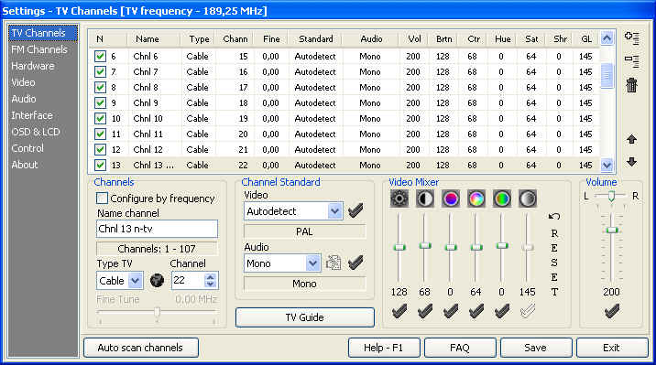Toggle checkbox for channel 12
Screen dimensions: 656x365
[x=100, y=149]
